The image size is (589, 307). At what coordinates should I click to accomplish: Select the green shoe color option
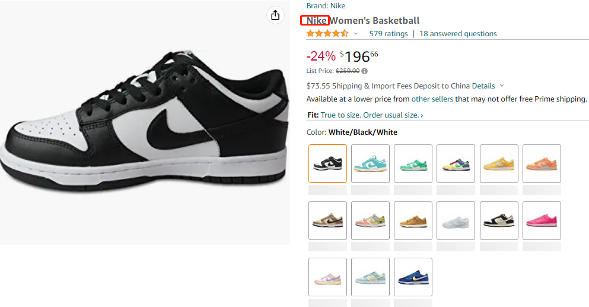click(413, 163)
